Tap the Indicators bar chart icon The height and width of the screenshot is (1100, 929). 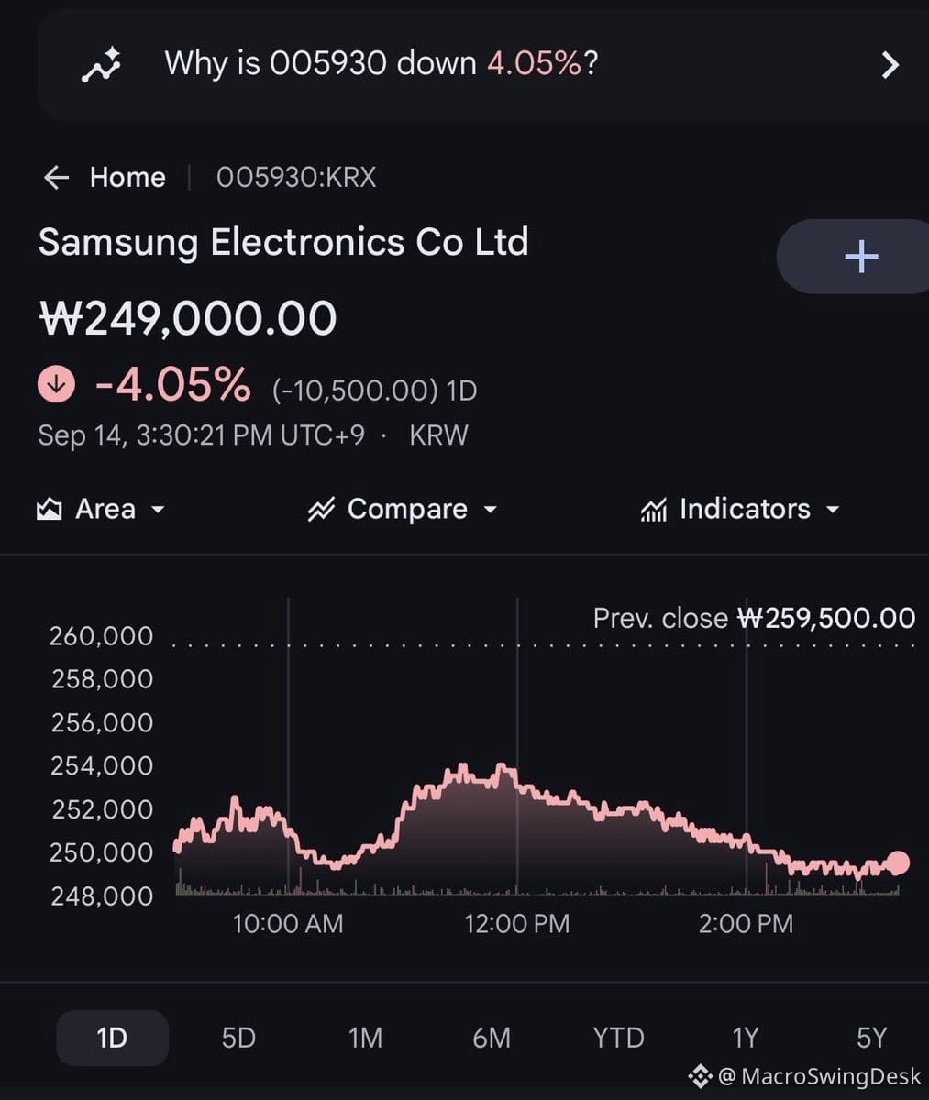pos(653,510)
